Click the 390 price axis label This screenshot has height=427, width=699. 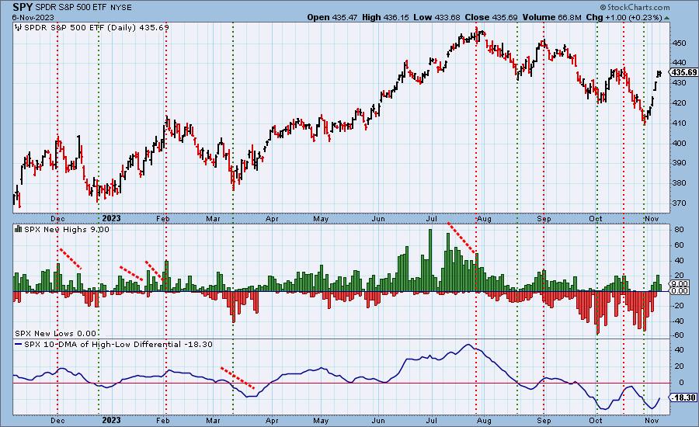tap(680, 163)
